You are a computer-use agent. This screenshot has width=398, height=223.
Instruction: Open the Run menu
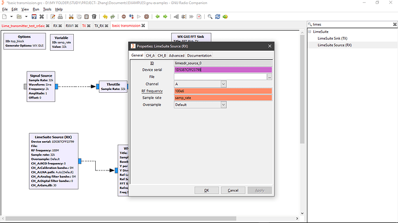[36, 9]
